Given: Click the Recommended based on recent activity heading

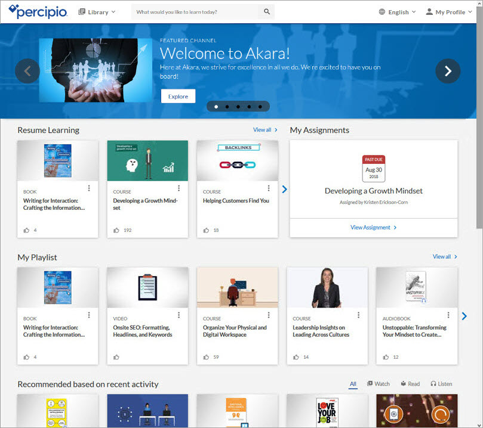Looking at the screenshot, I should tap(88, 384).
